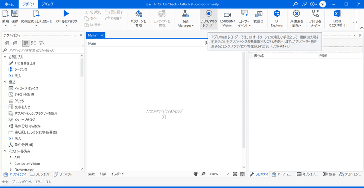Click the 新規 (New) file icon
Image resolution: width=364 pixels, height=188 pixels.
(5, 14)
